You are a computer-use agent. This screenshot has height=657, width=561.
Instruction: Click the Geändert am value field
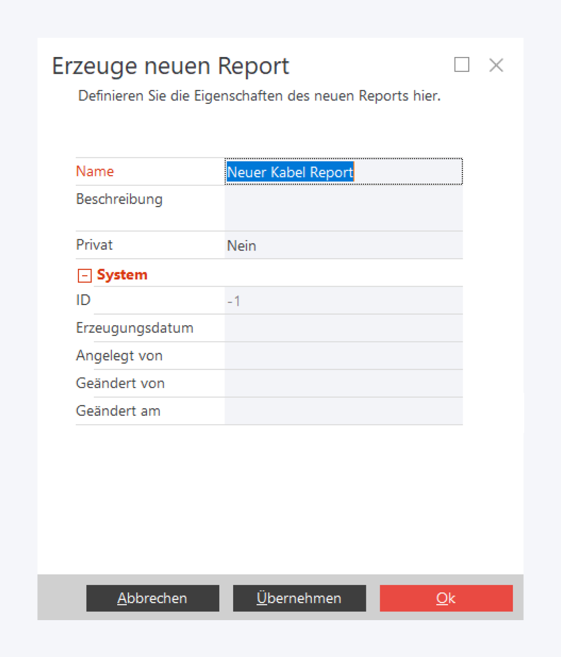343,411
